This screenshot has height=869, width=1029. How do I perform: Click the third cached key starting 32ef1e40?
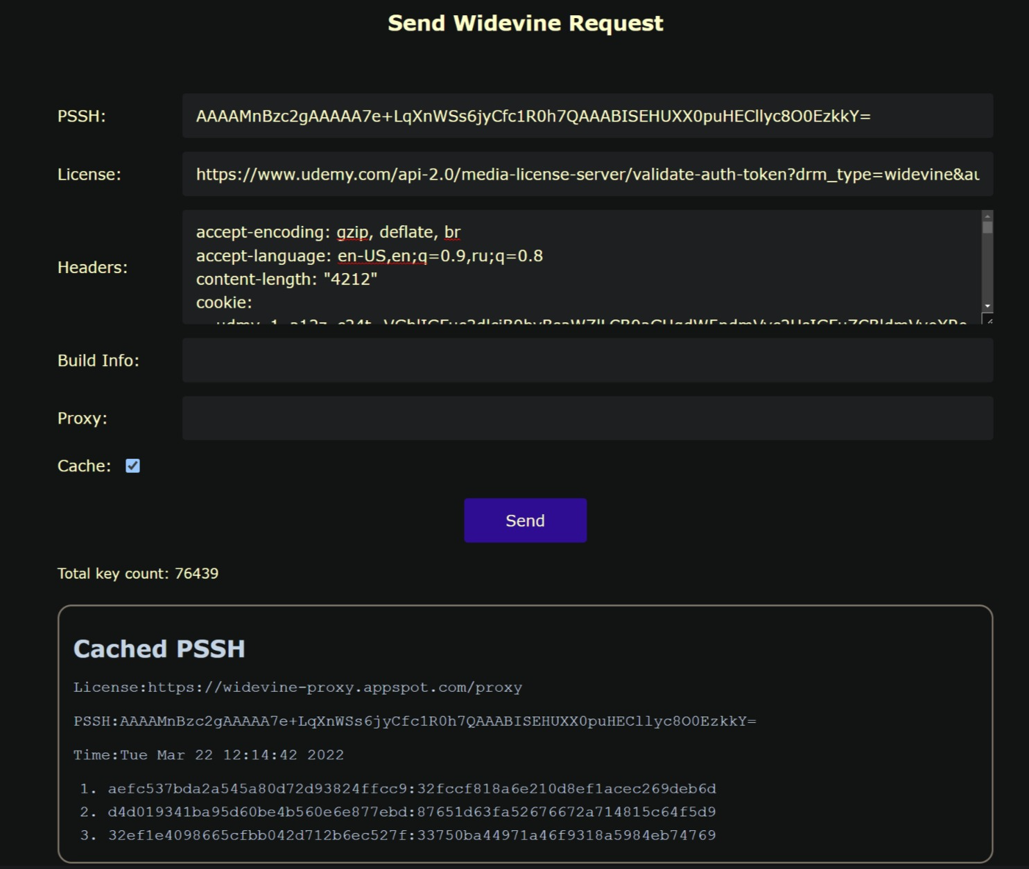click(411, 835)
